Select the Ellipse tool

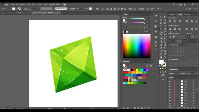coord(161,29)
